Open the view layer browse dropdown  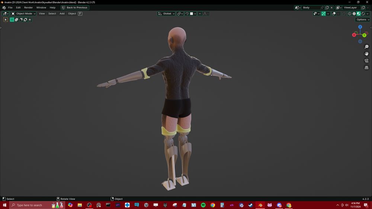[x=339, y=7]
